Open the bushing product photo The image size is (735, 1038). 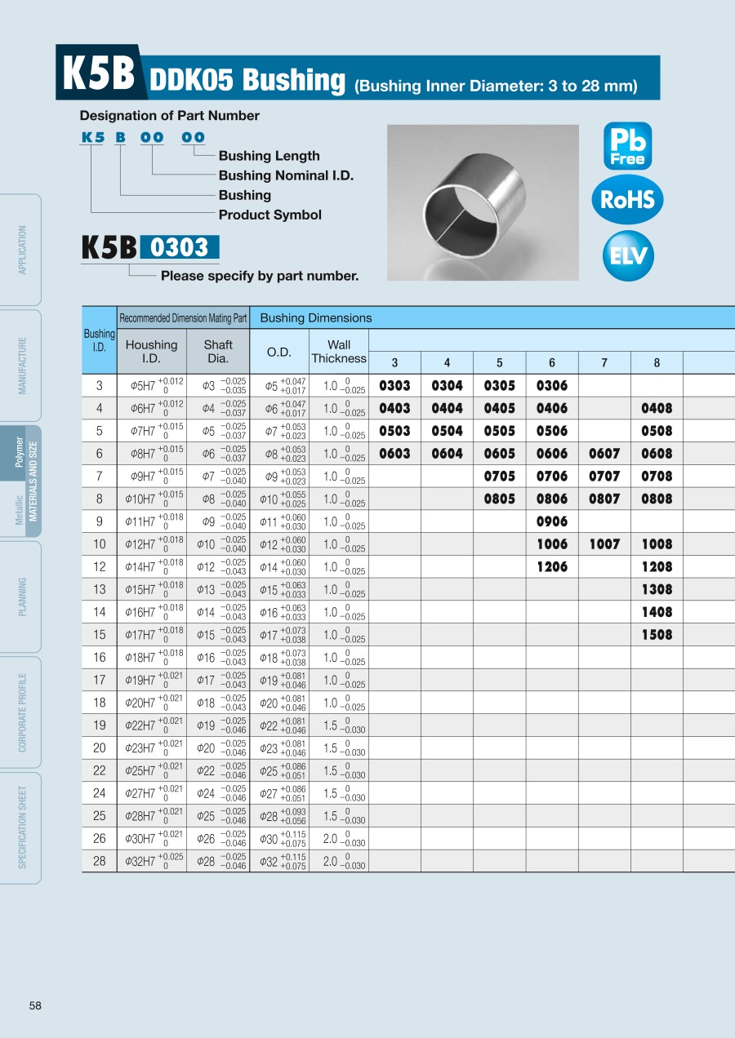tap(483, 202)
